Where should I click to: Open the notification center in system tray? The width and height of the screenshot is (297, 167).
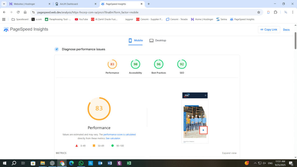[x=291, y=163]
